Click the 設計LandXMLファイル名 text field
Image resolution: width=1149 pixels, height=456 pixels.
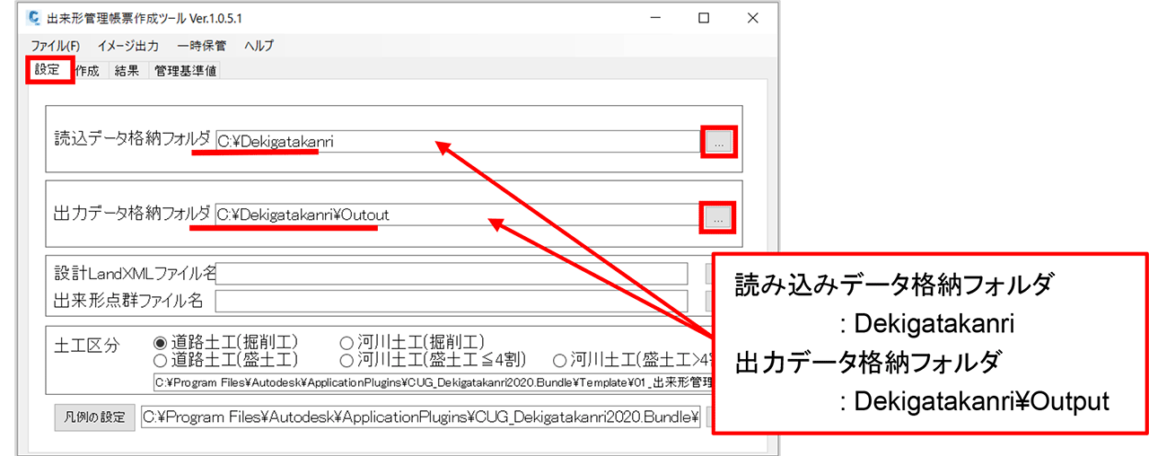pyautogui.click(x=452, y=273)
